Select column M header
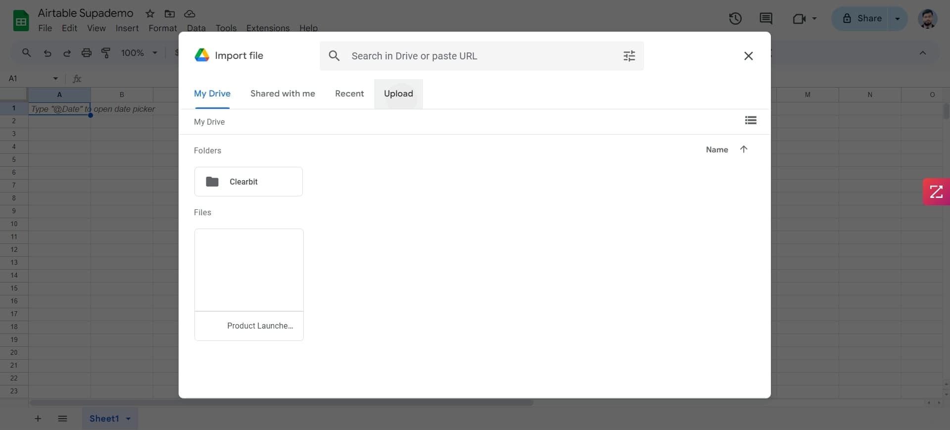The width and height of the screenshot is (950, 430). coord(807,95)
